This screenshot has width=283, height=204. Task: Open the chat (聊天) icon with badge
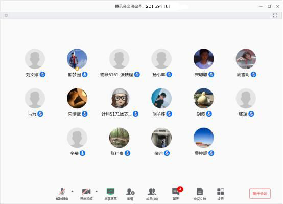click(x=176, y=192)
